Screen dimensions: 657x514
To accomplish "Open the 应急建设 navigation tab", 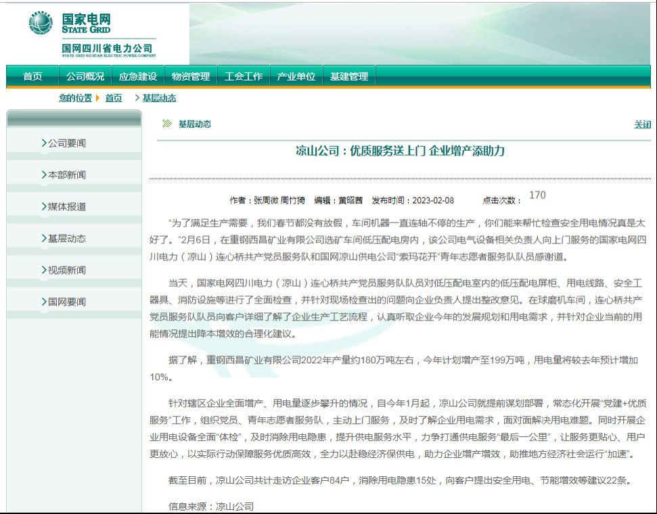I will [138, 76].
